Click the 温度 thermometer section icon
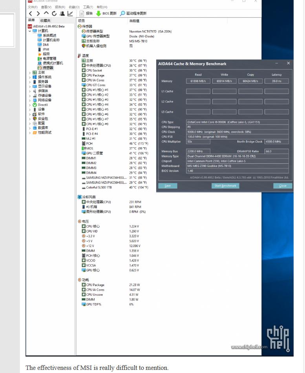This screenshot has width=305, height=373. coord(79,56)
